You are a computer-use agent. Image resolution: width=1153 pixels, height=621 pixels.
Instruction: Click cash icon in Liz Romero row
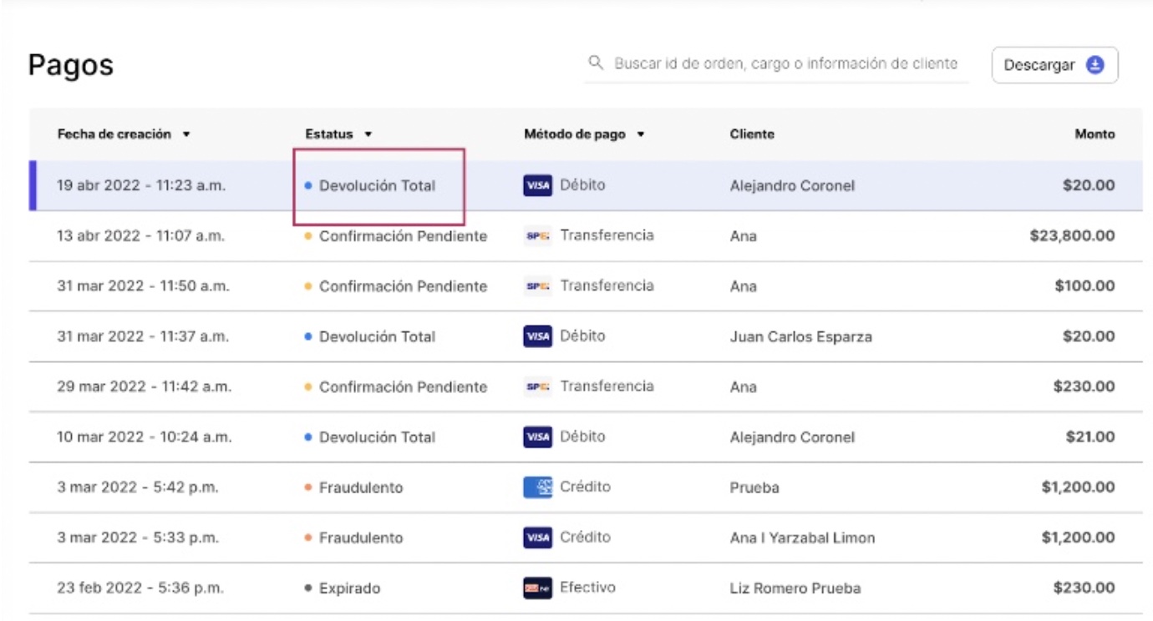tap(537, 588)
